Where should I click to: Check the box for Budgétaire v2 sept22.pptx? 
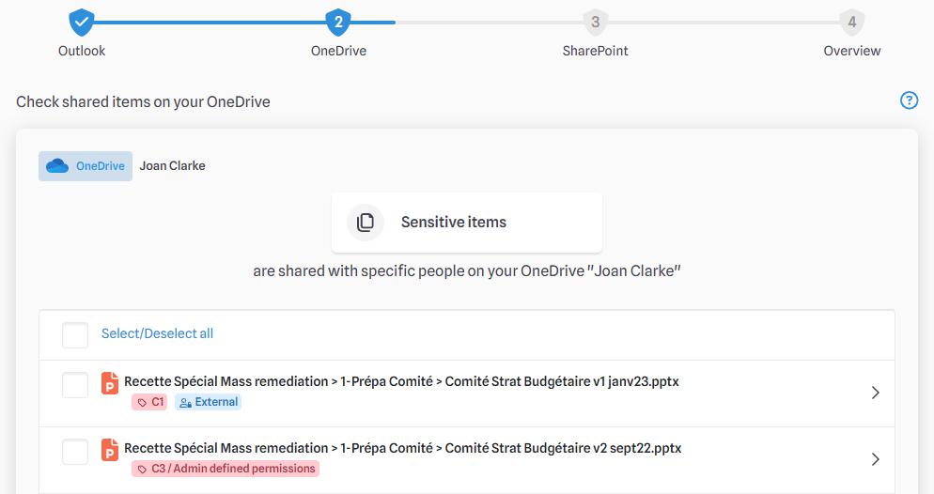(x=75, y=453)
